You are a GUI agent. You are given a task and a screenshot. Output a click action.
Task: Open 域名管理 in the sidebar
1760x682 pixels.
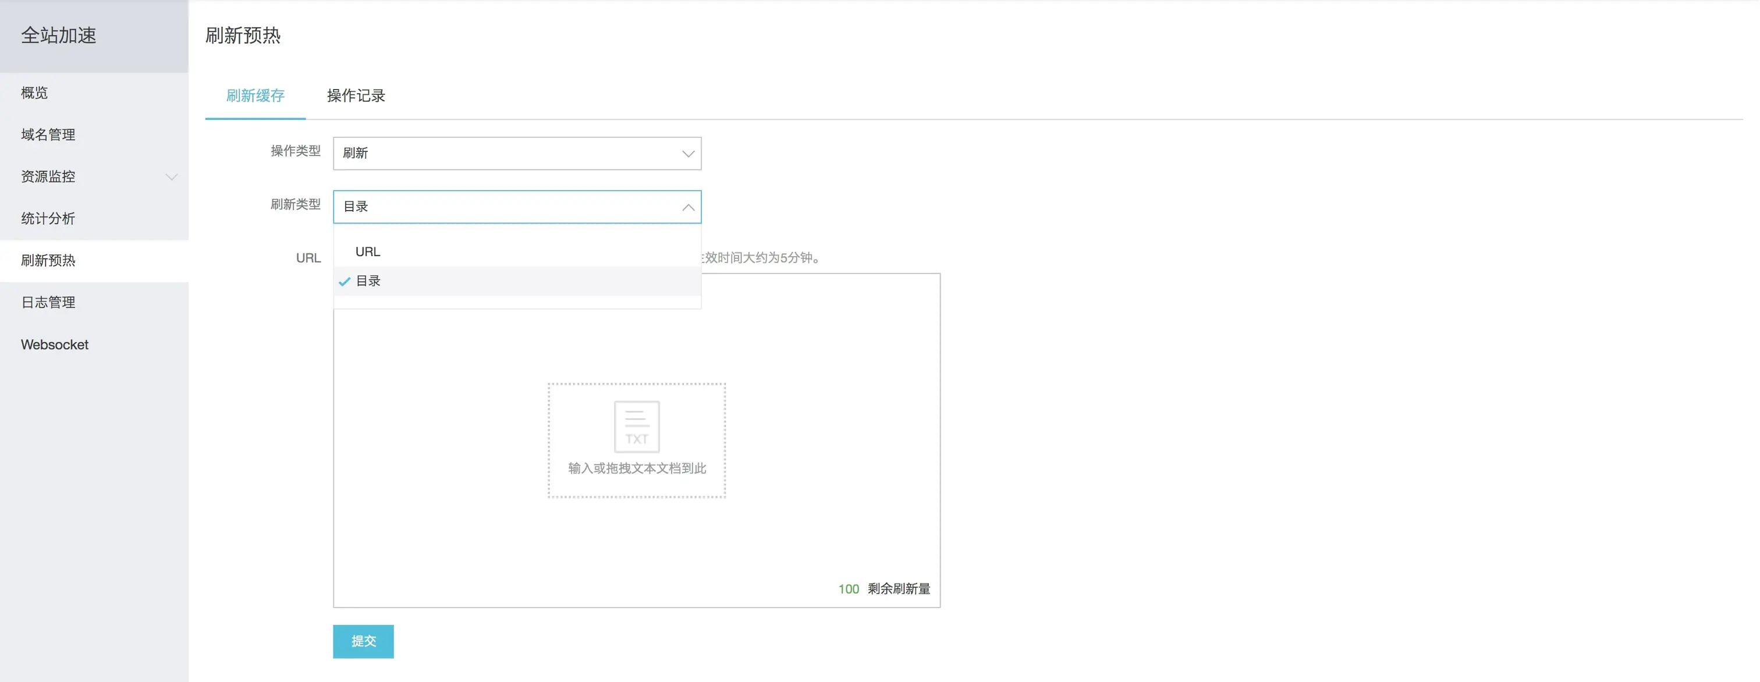pyautogui.click(x=48, y=134)
